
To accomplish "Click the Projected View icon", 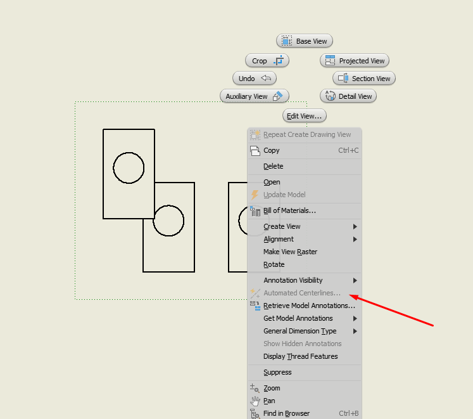I will pos(330,60).
